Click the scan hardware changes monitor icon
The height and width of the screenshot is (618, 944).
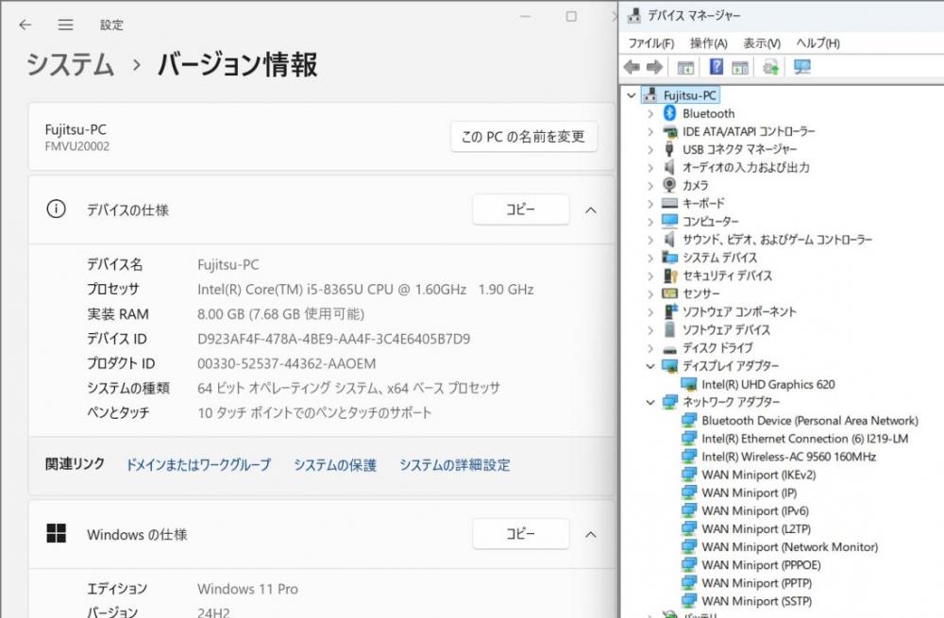click(x=801, y=67)
